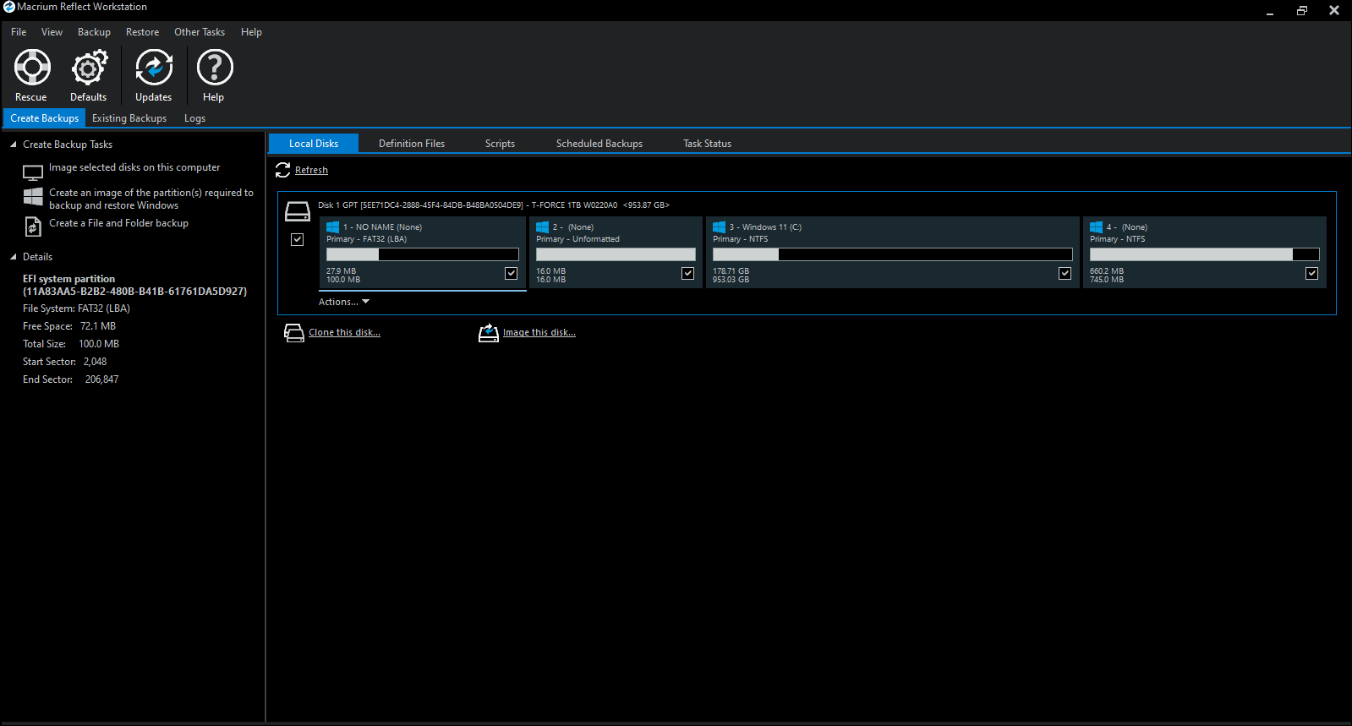Click the Windows flag icon on partition 1 NO NAME
1352x726 pixels.
(333, 227)
